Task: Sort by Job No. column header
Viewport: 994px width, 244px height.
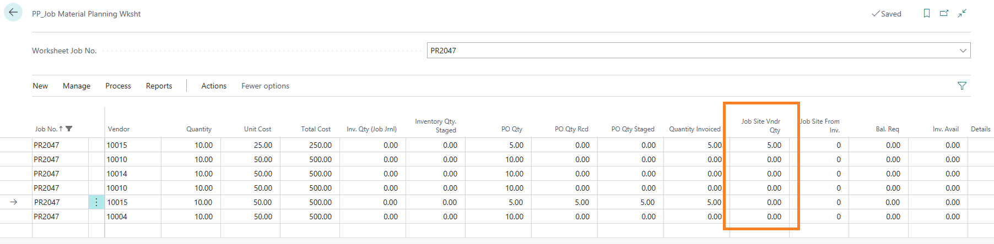Action: point(46,129)
